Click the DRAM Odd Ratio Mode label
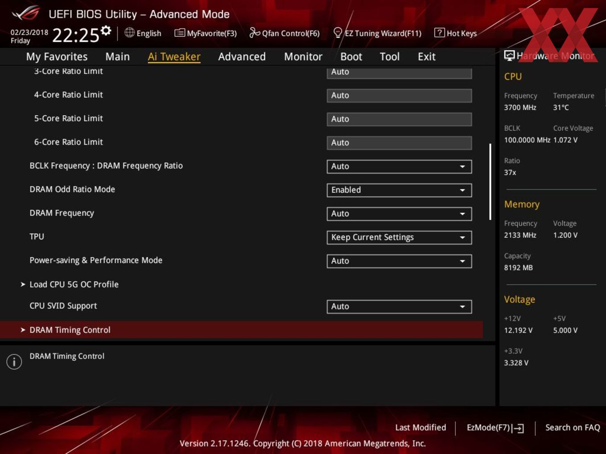This screenshot has width=606, height=454. click(72, 189)
